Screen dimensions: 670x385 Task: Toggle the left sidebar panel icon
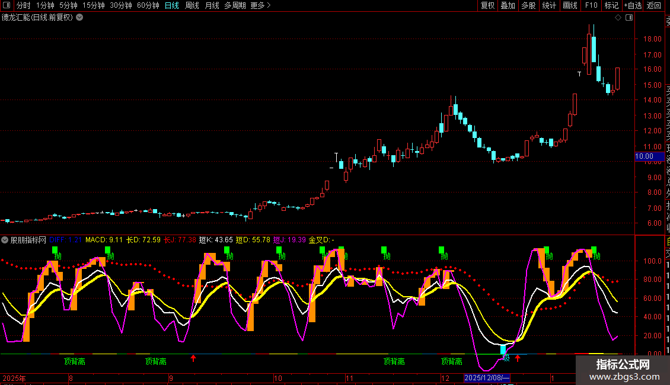pos(7,5)
